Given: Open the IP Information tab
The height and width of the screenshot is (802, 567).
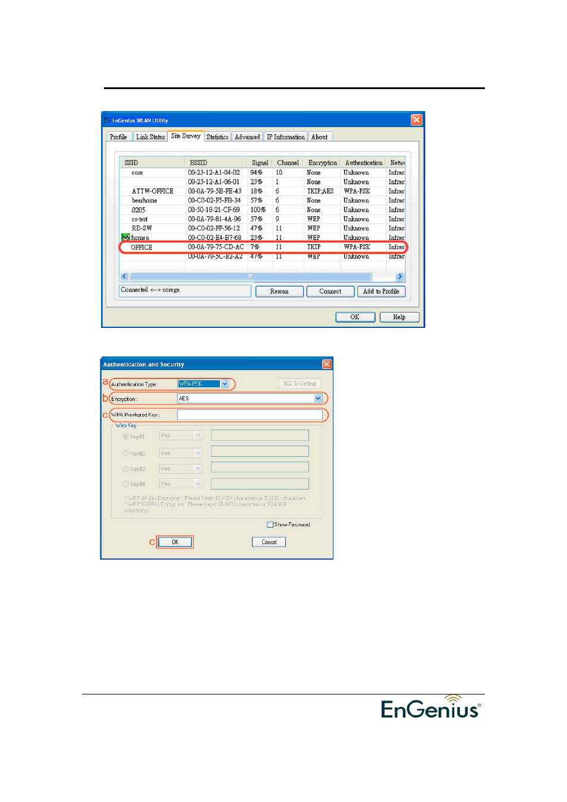Looking at the screenshot, I should tap(285, 137).
